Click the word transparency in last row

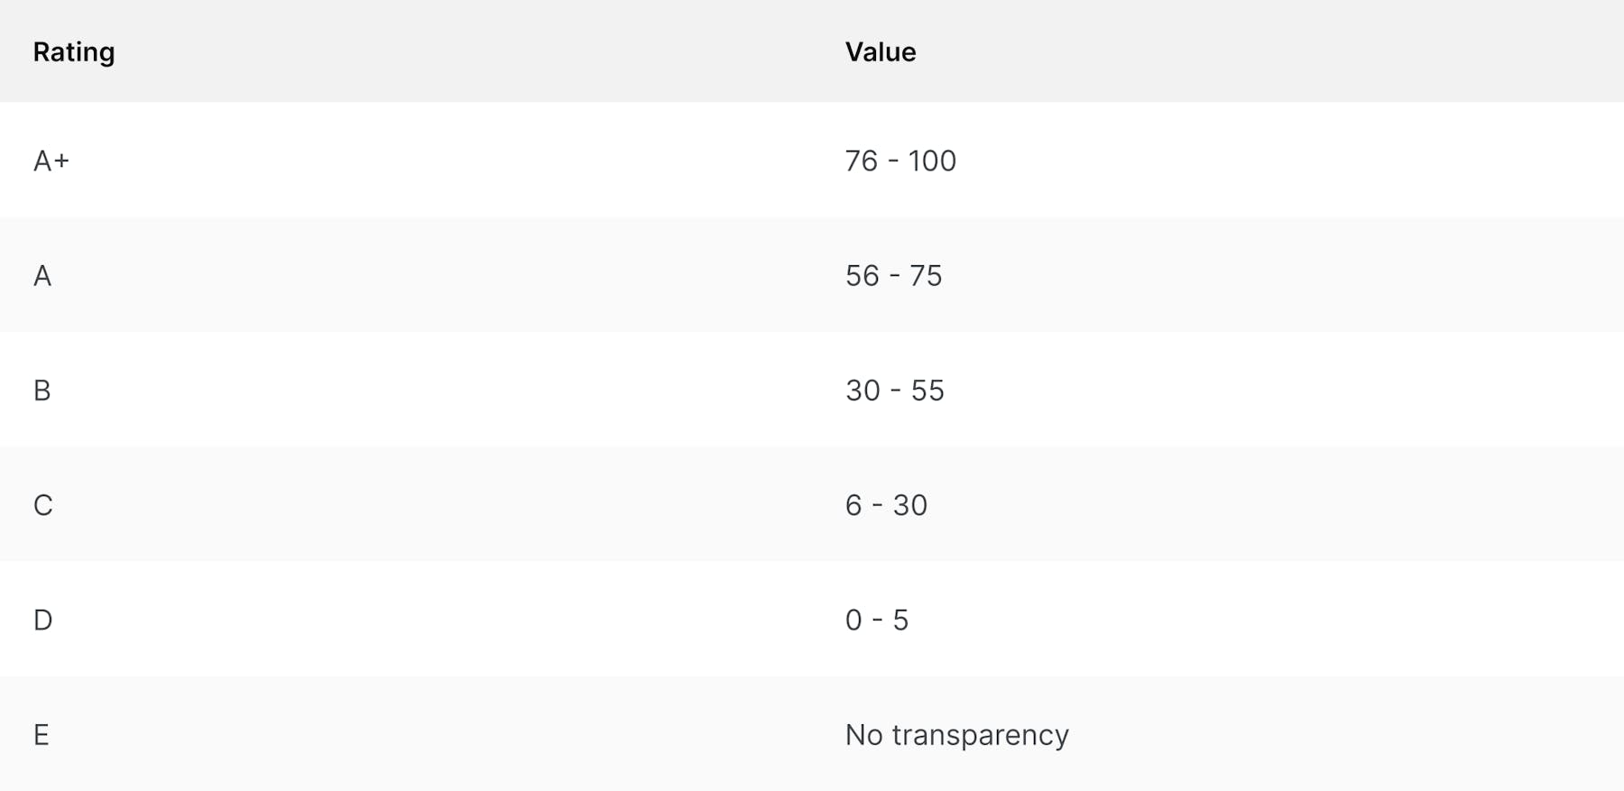point(981,736)
